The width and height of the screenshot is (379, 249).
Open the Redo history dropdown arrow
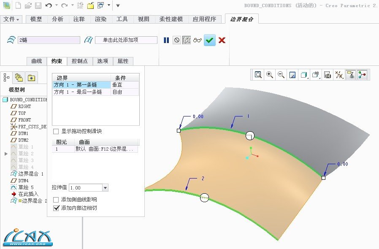72,5
